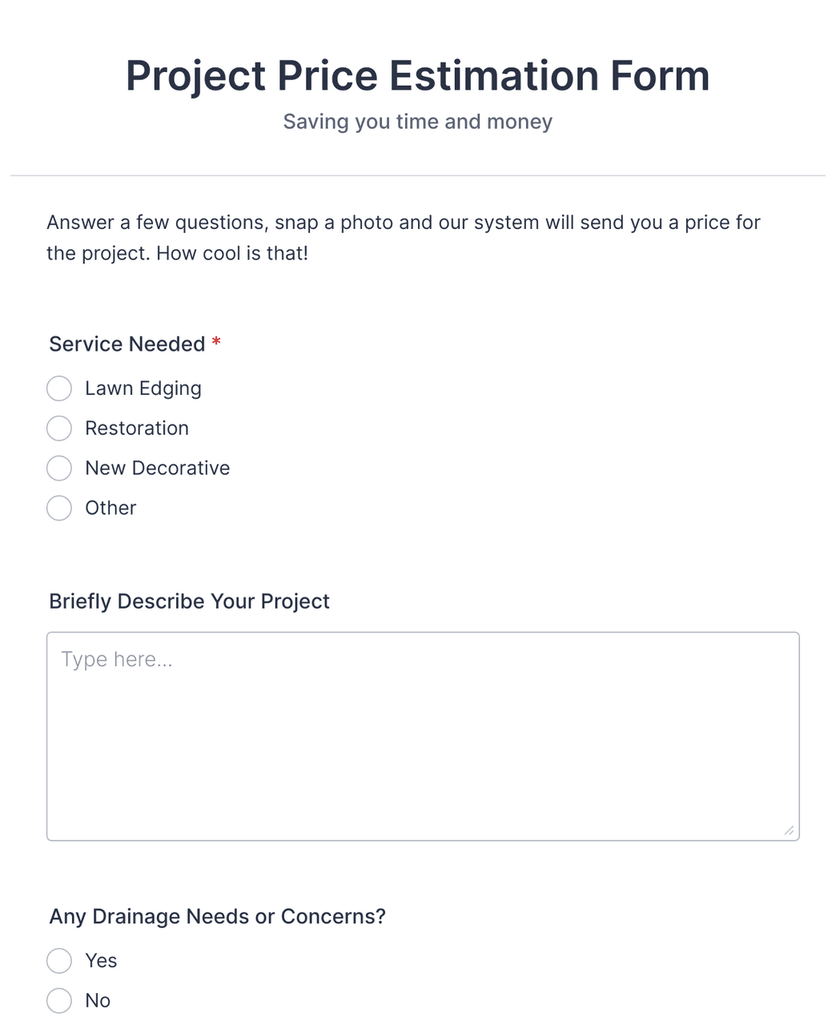Select No for drainage concerns
The height and width of the screenshot is (1029, 836).
59,1001
